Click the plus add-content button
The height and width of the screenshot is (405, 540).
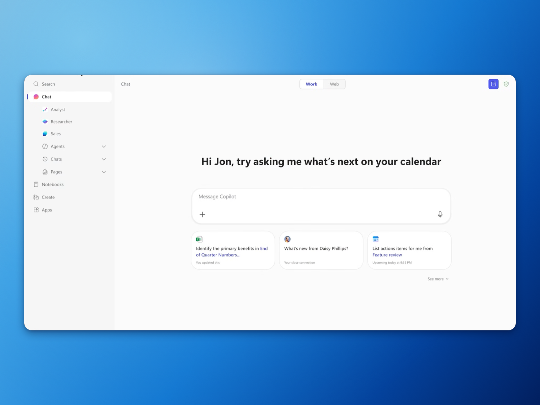(202, 214)
